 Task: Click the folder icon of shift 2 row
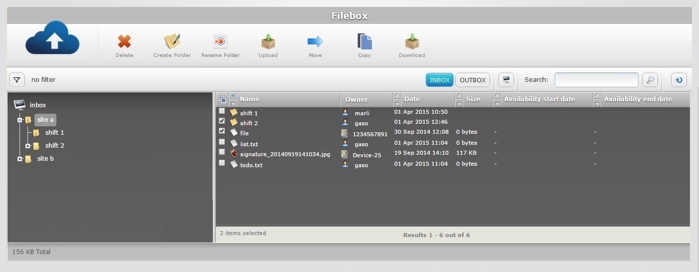tap(234, 122)
